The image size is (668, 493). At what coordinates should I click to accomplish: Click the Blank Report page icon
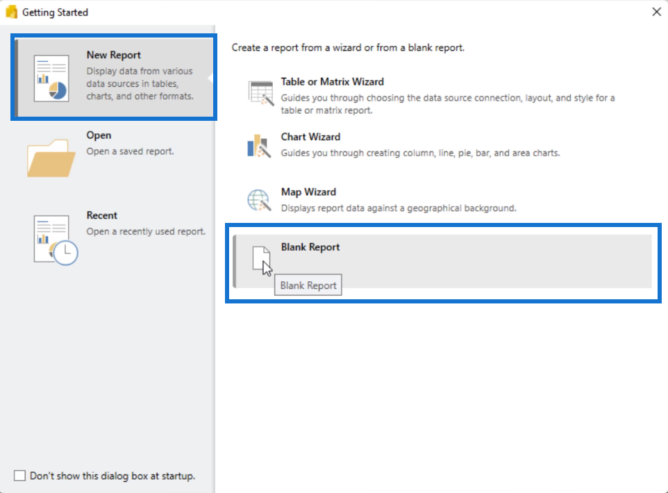click(261, 258)
